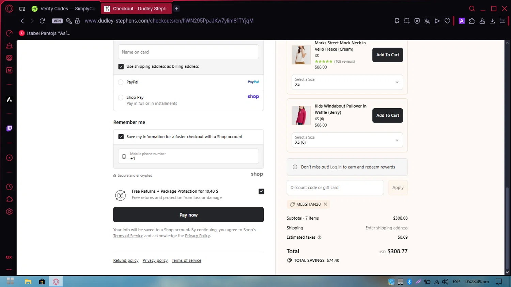
Task: Expand size dropdown for Marks Street Mock Neck
Action: pos(347,82)
